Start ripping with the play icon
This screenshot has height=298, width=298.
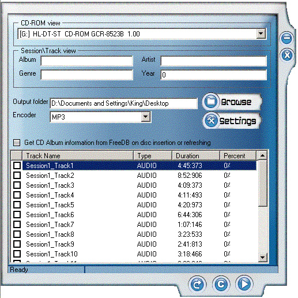coord(244,284)
